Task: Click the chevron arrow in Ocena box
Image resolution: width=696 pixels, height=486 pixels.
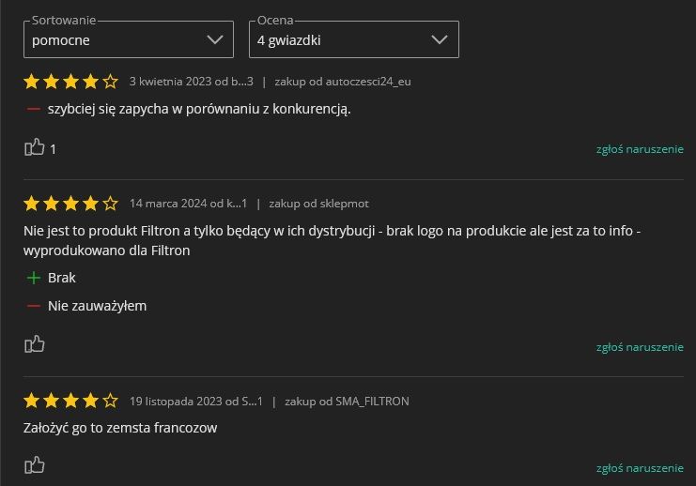Action: [x=439, y=39]
